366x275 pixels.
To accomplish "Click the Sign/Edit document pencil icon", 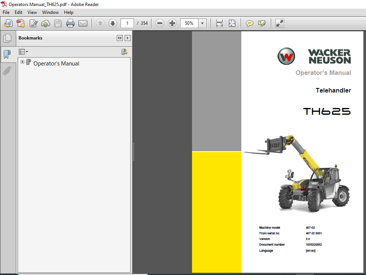I will click(x=34, y=23).
